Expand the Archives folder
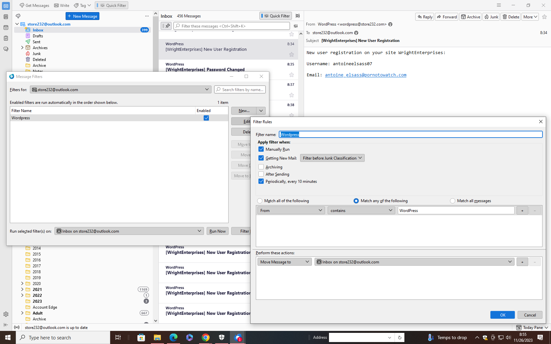The height and width of the screenshot is (344, 551). pos(22,48)
